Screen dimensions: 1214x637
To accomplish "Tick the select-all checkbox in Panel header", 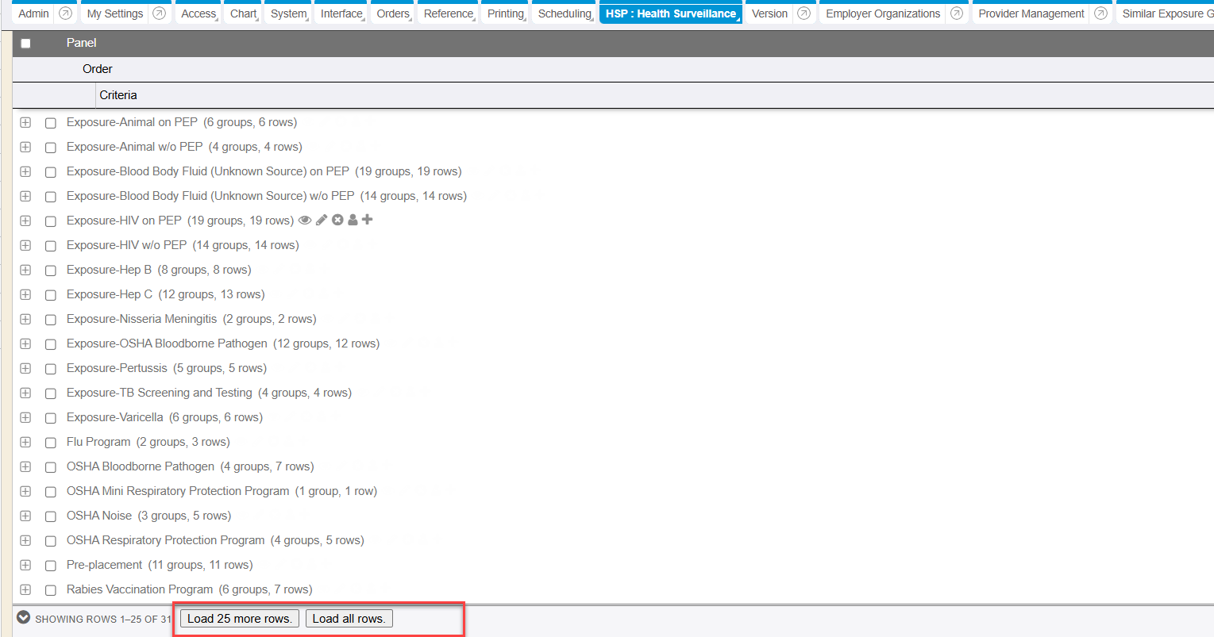I will pos(25,44).
